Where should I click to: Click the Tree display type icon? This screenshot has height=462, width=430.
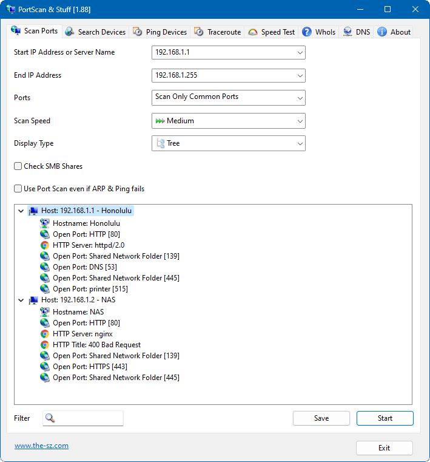click(160, 143)
